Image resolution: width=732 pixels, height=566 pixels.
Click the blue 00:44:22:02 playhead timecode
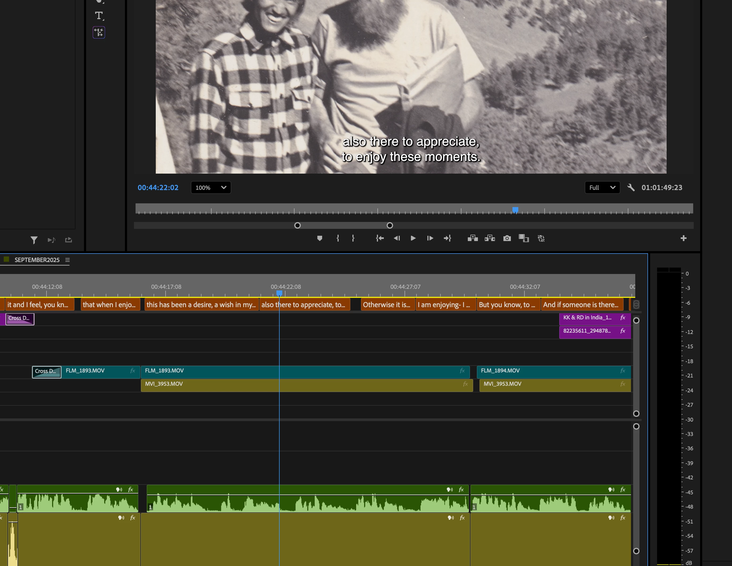158,188
